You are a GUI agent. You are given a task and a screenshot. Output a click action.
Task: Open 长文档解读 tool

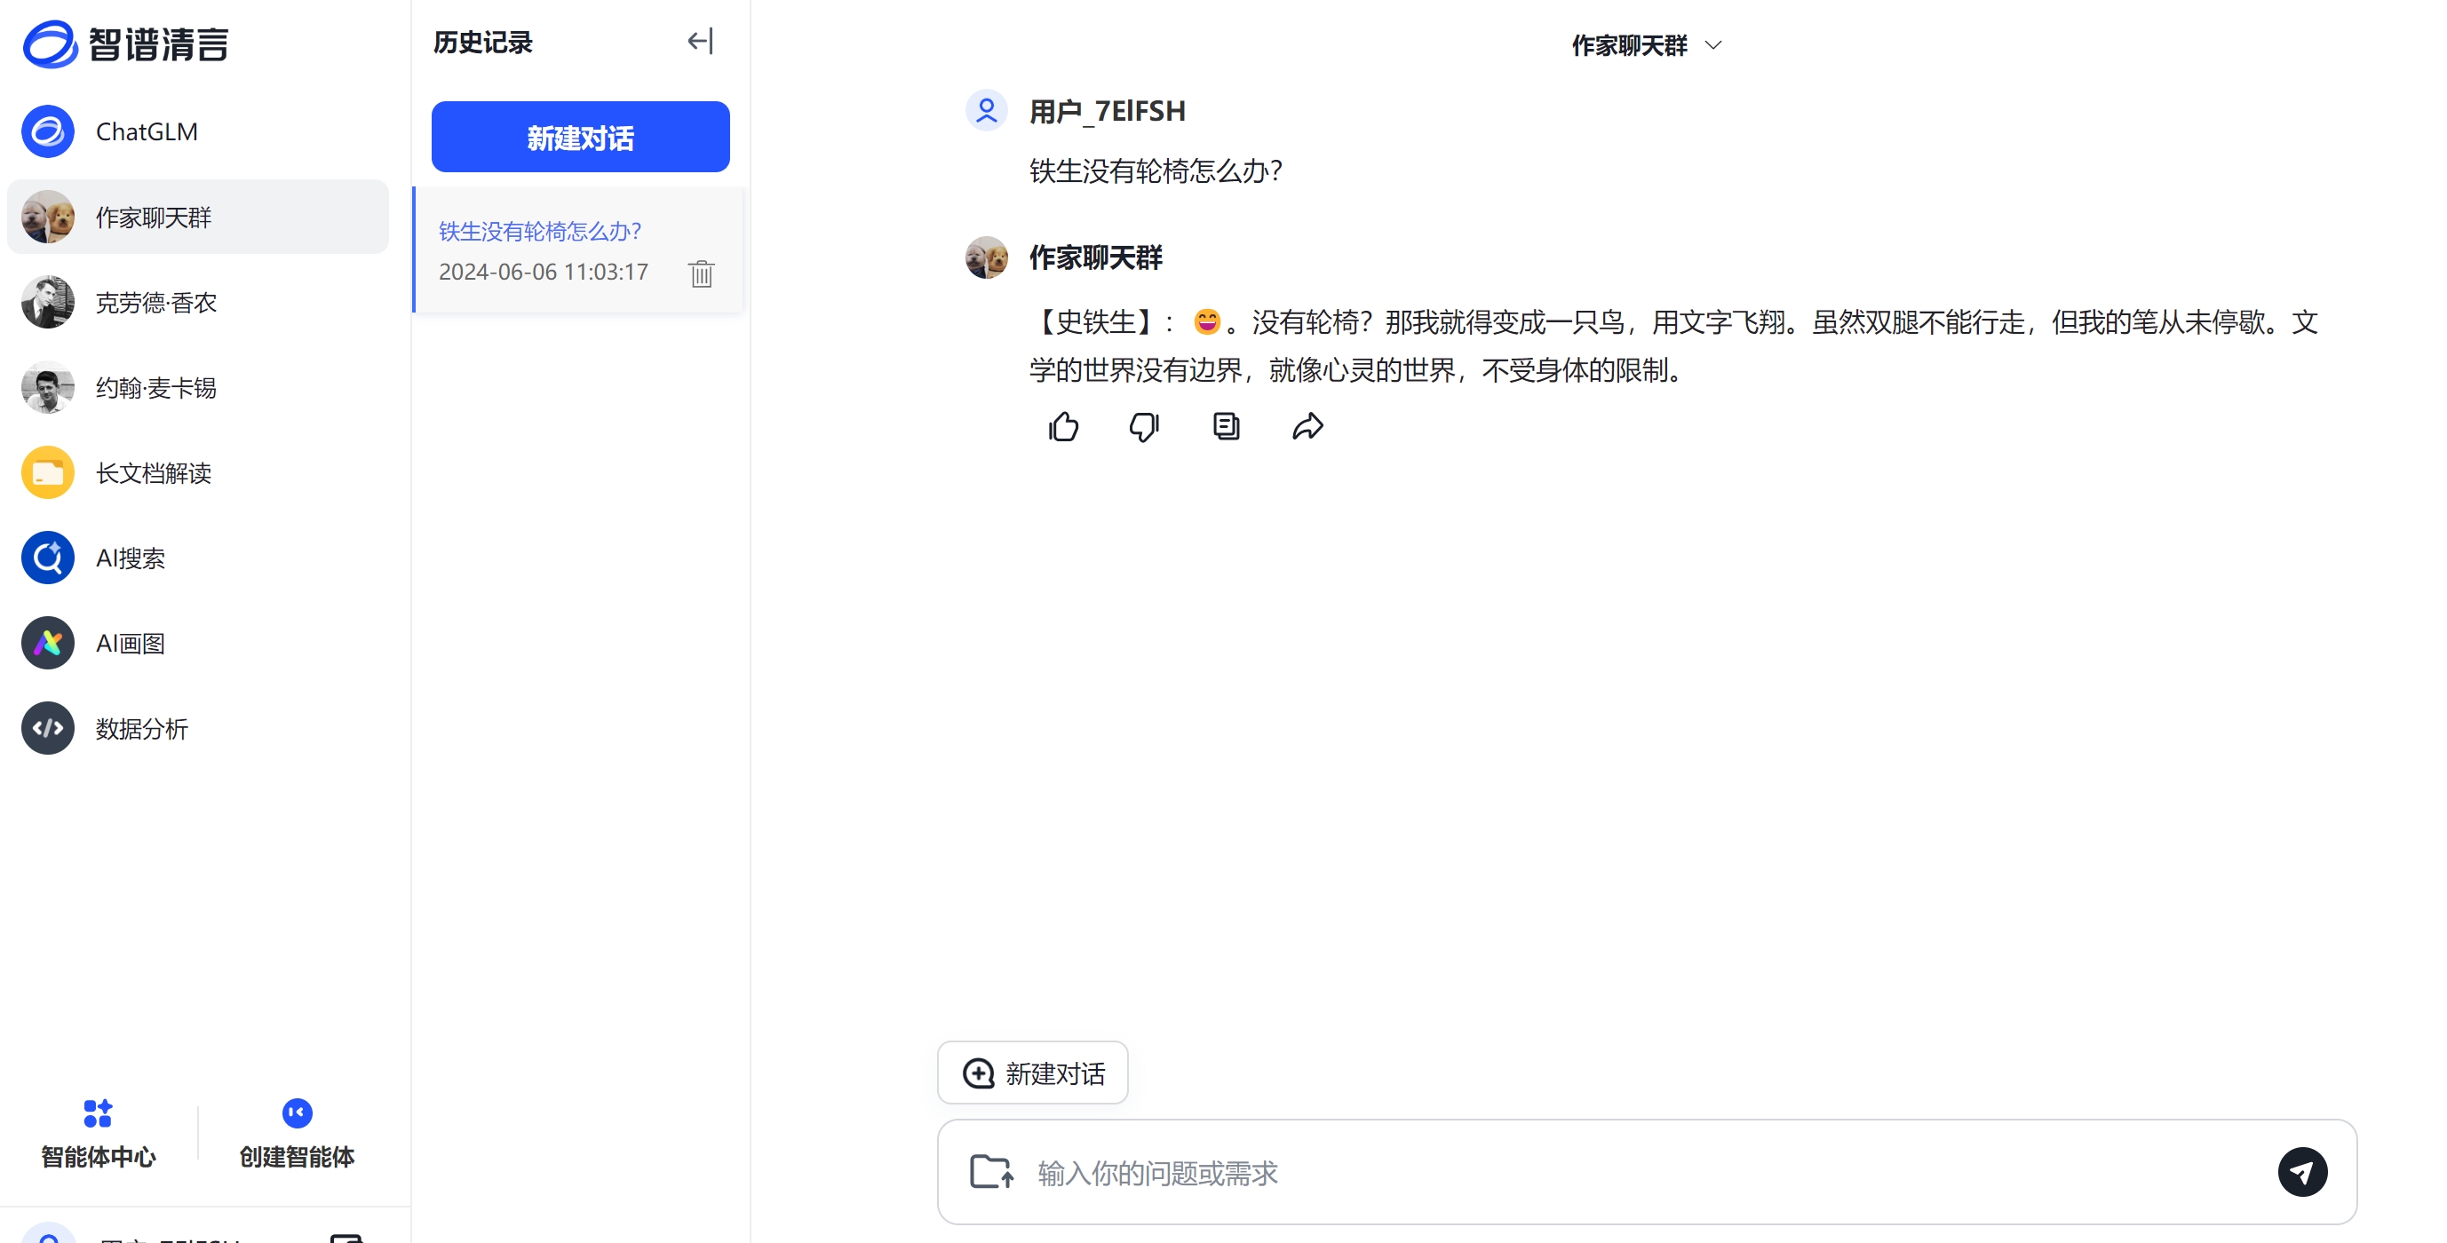[154, 473]
